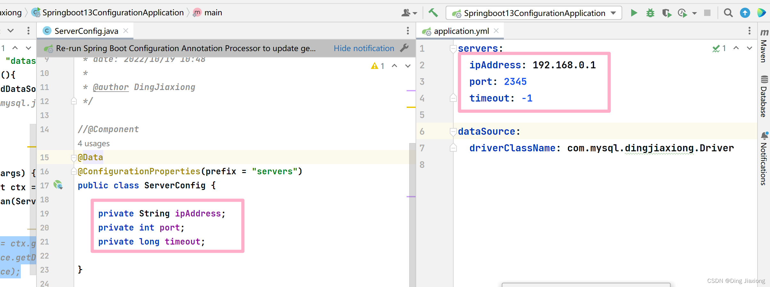Viewport: 770px width, 287px height.
Task: Click the blue update arrow icon
Action: click(745, 13)
